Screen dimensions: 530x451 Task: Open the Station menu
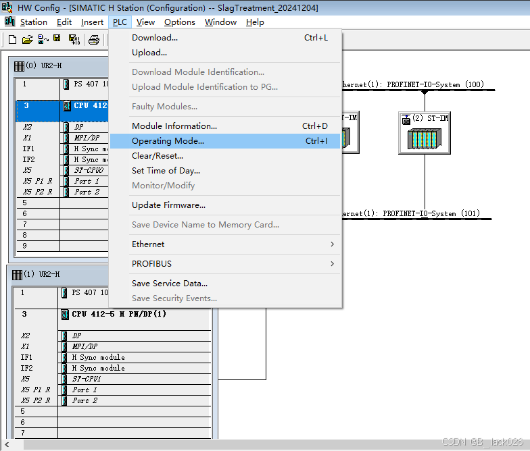pyautogui.click(x=34, y=22)
